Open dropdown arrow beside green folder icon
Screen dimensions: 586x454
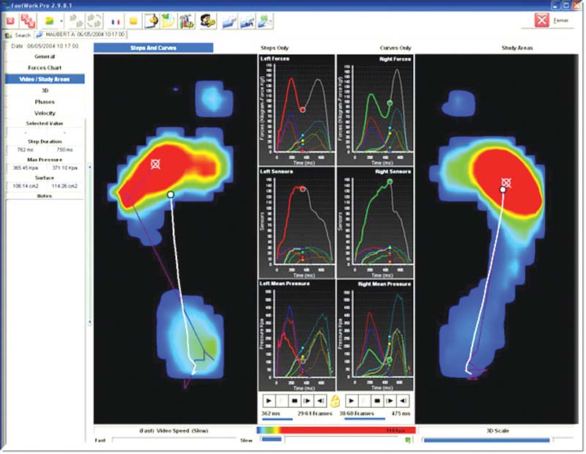point(63,21)
